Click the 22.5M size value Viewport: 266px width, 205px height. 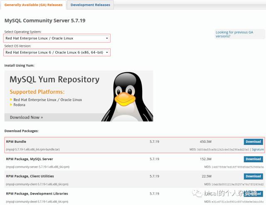(207, 176)
